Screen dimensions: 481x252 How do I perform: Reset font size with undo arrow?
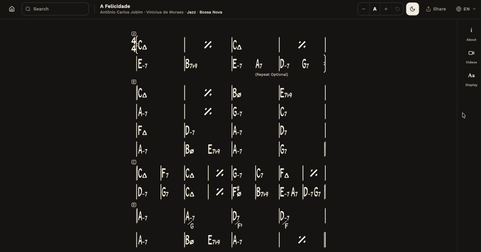point(397,9)
